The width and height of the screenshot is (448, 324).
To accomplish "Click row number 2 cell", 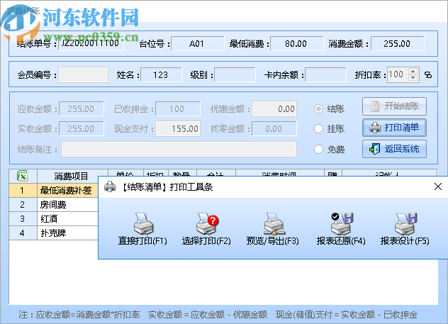I will (23, 205).
